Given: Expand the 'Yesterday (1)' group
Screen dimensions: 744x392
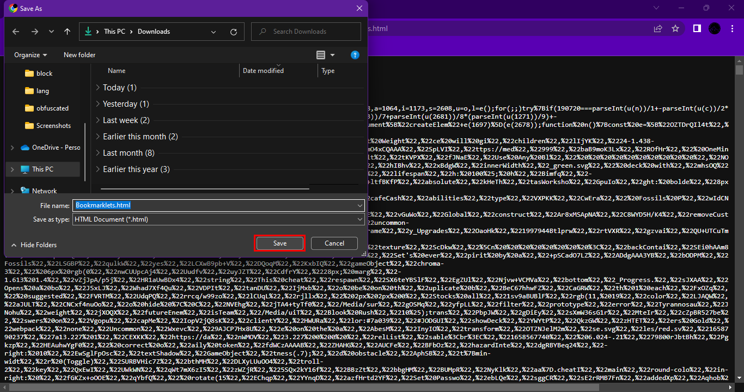Looking at the screenshot, I should (97, 104).
